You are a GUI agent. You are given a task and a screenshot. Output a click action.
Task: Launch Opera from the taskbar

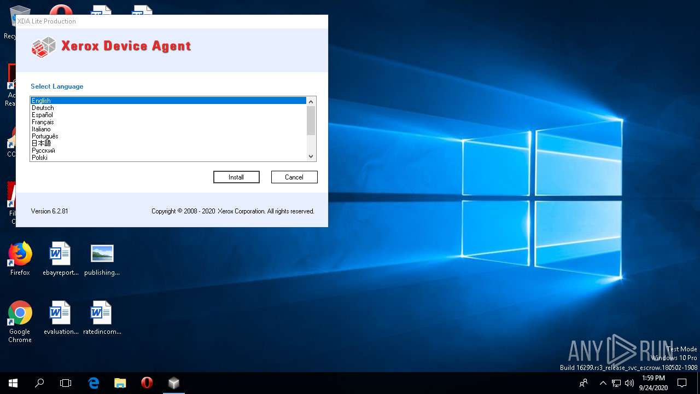147,383
